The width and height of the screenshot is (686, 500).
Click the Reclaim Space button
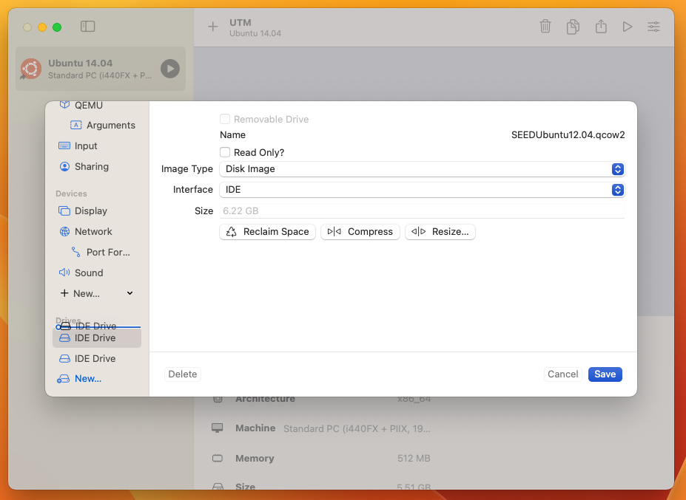click(x=267, y=232)
